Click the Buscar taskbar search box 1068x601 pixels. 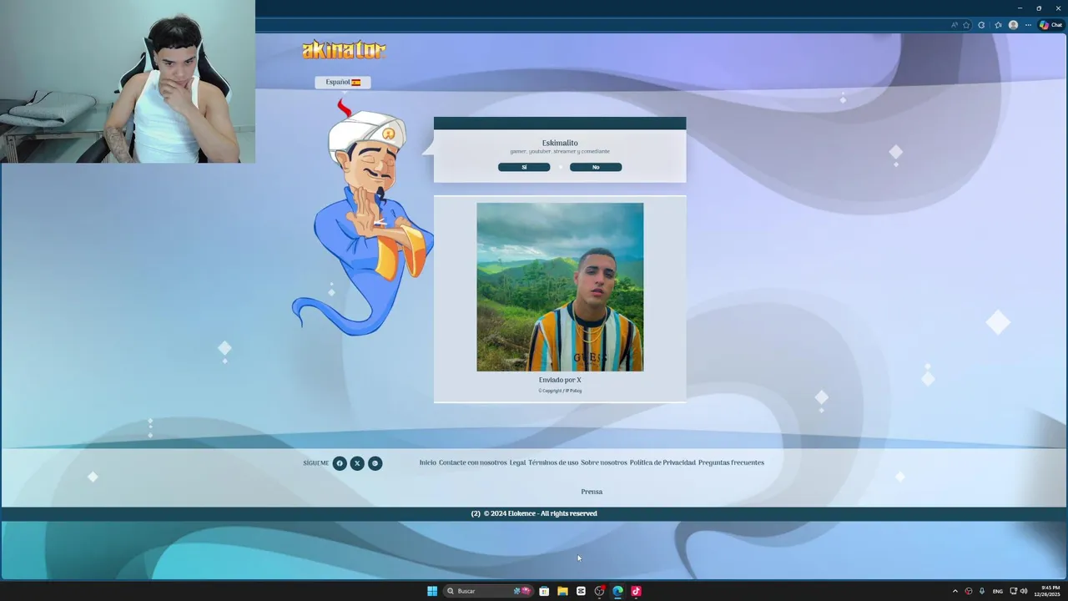click(489, 591)
